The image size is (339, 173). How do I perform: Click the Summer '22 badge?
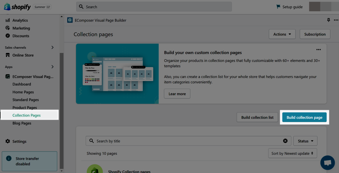42,7
